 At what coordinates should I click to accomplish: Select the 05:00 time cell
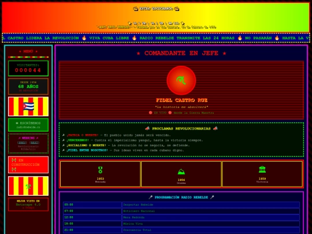92,205
